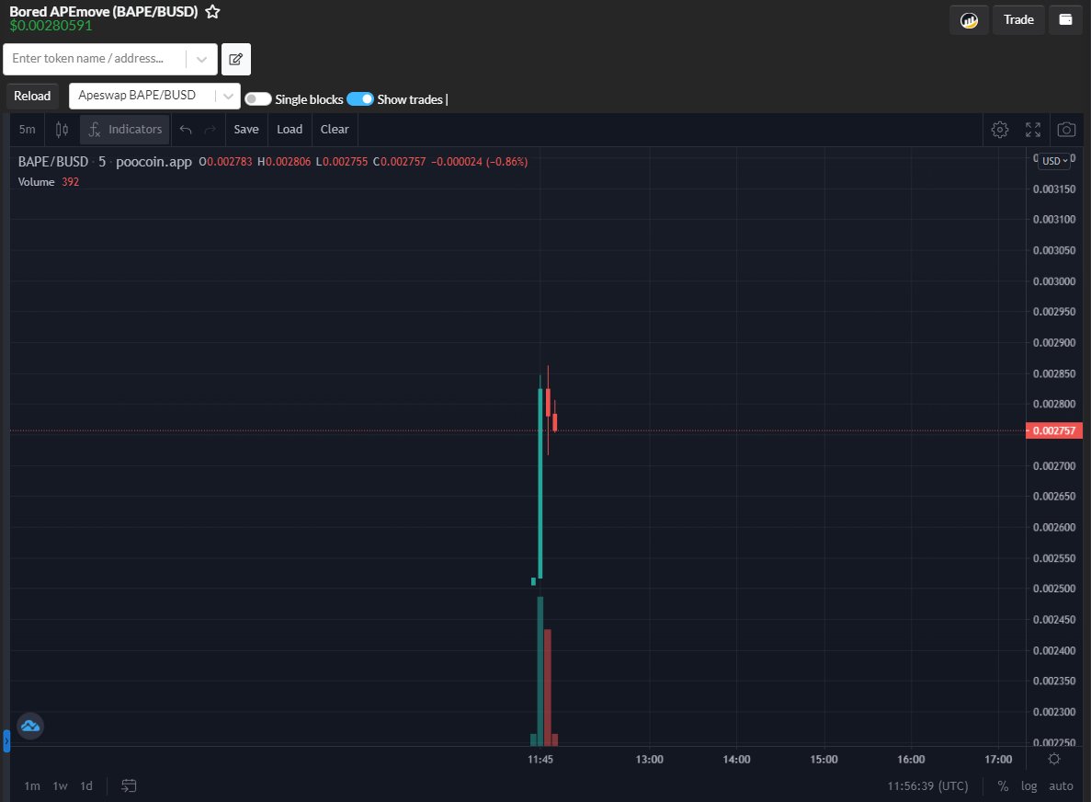Open the blue chart logo button
The image size is (1091, 802).
click(30, 726)
